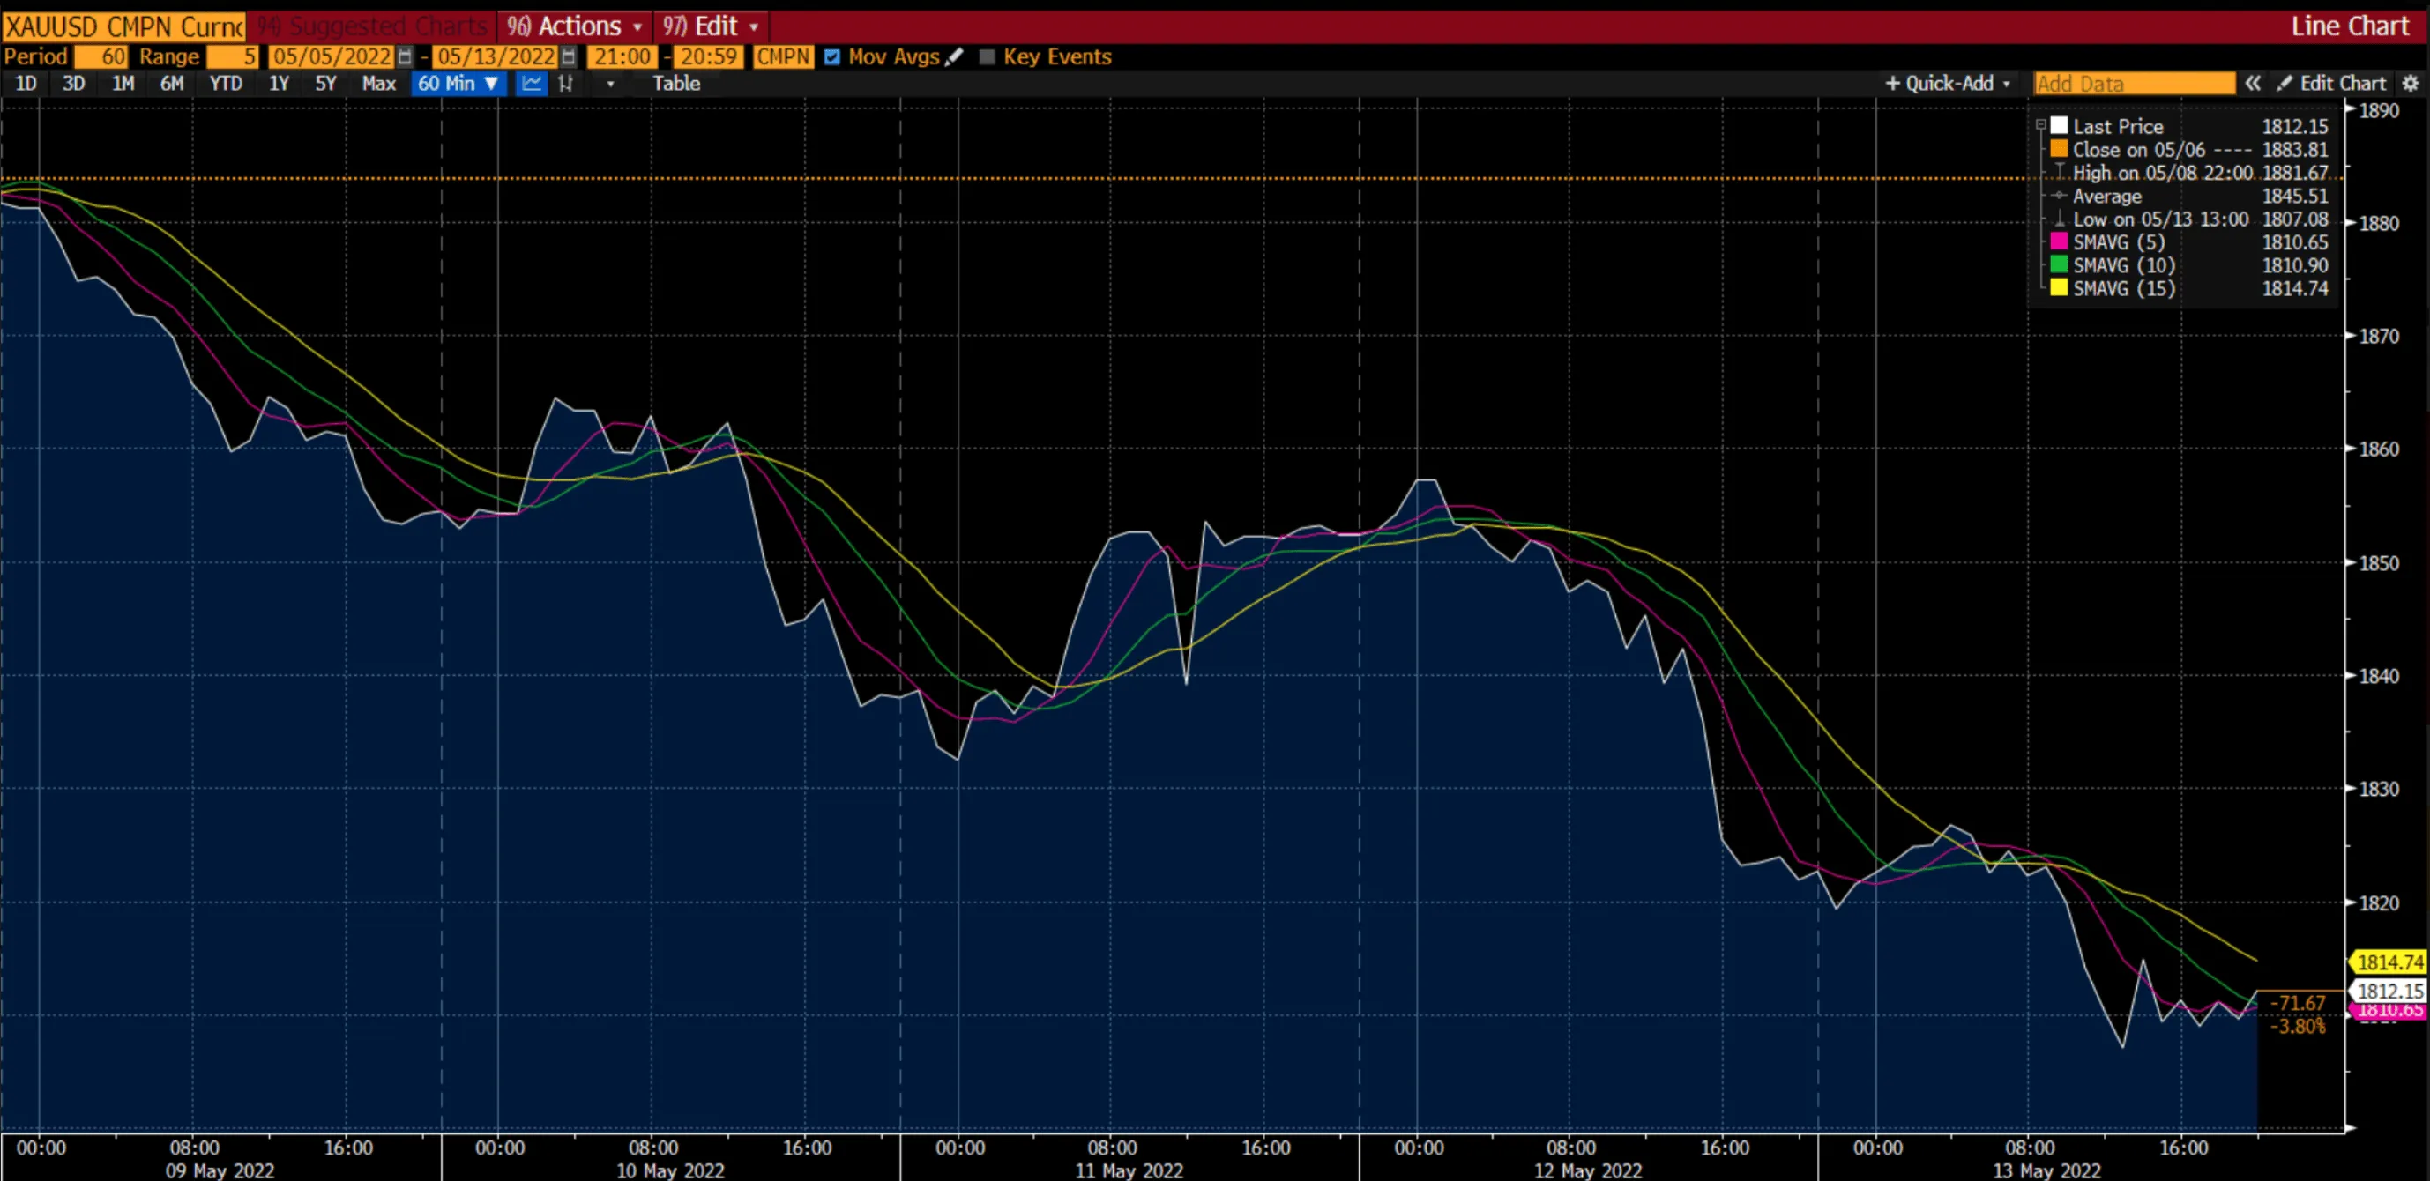Toggle the checkbox after CMPN
Viewport: 2430px width, 1181px height.
pos(831,56)
